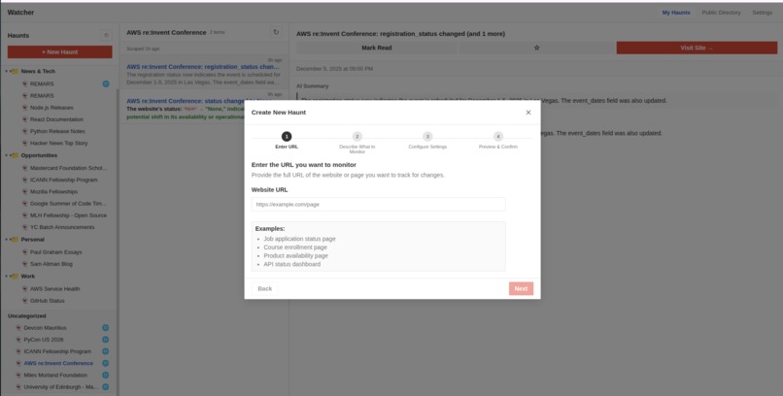Click the ghost icon beside React Documentation

pyautogui.click(x=25, y=119)
